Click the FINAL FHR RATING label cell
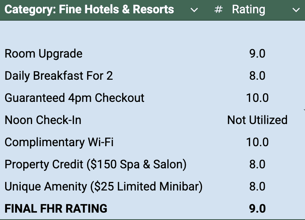 pyautogui.click(x=56, y=209)
